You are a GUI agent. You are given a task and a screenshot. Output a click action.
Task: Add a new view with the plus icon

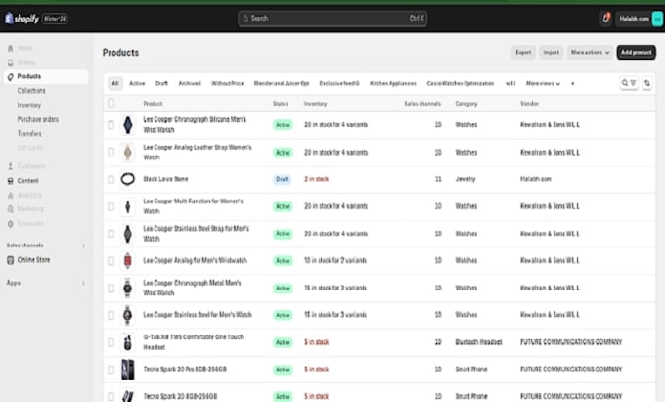pyautogui.click(x=572, y=83)
